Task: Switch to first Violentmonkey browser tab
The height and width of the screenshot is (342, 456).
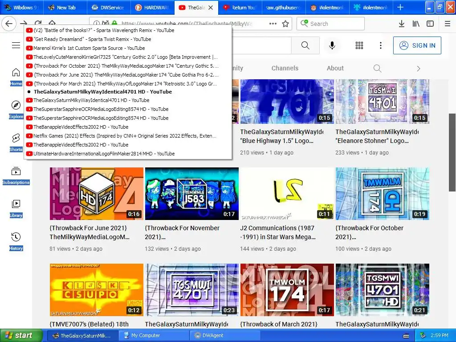Action: 327,8
